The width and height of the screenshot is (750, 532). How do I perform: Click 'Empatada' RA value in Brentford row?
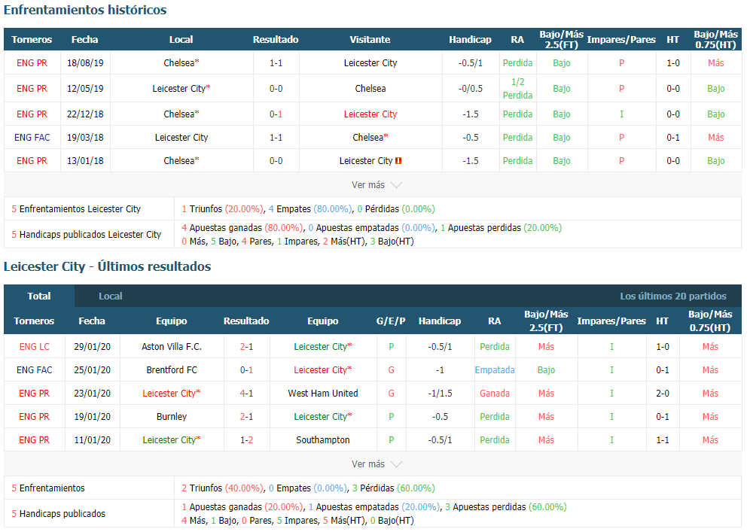tap(495, 370)
